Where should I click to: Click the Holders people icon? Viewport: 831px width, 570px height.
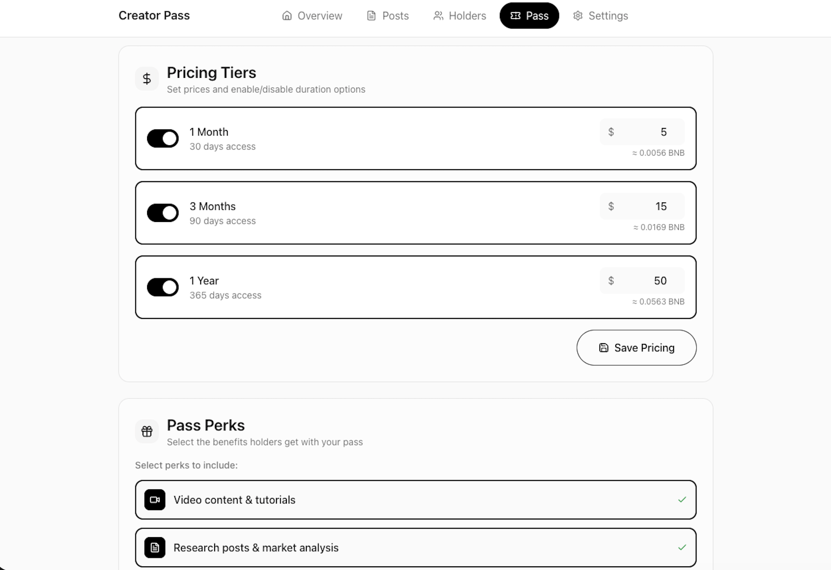438,15
